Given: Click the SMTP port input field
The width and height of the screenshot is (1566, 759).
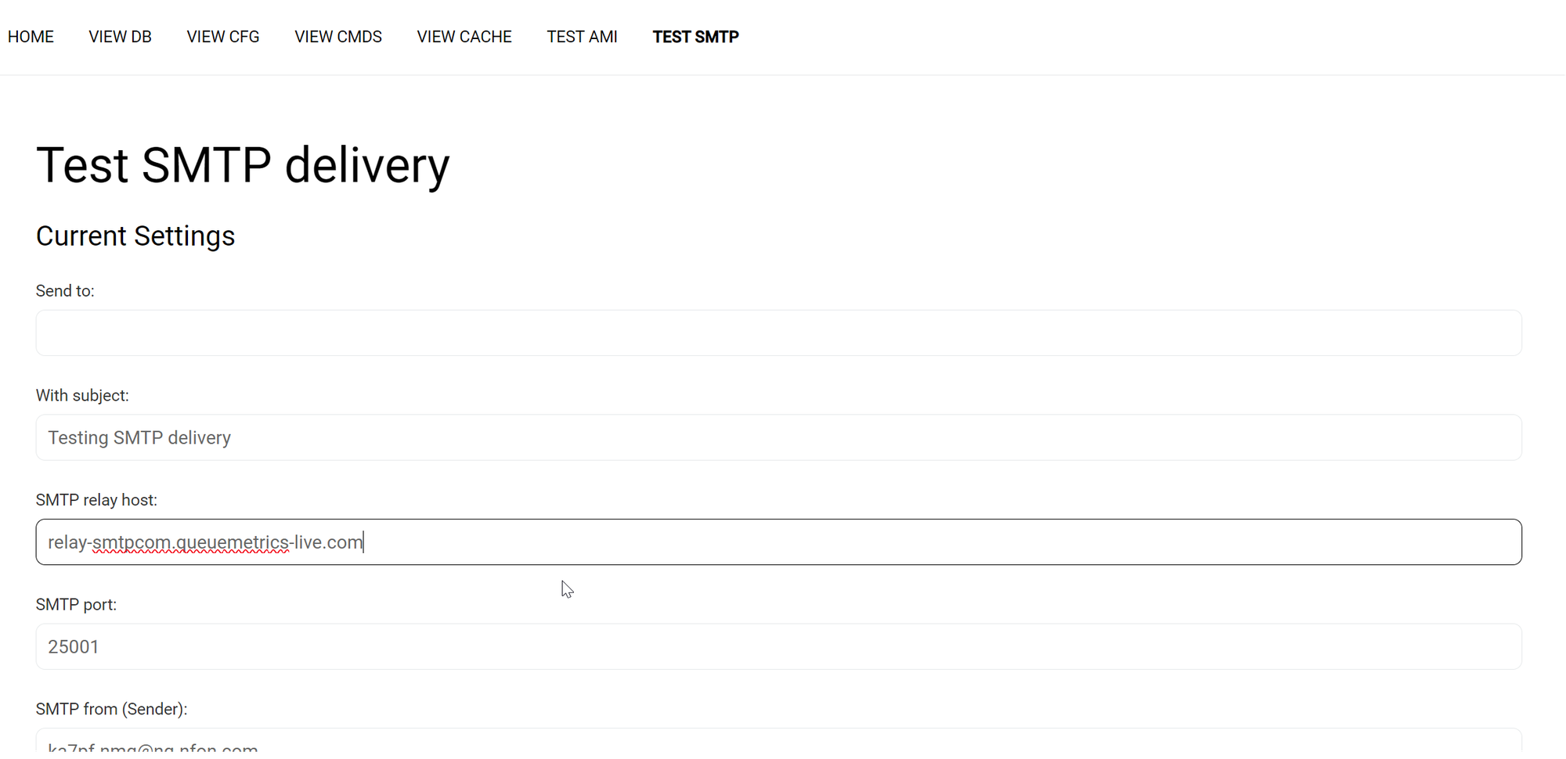Looking at the screenshot, I should (x=778, y=646).
